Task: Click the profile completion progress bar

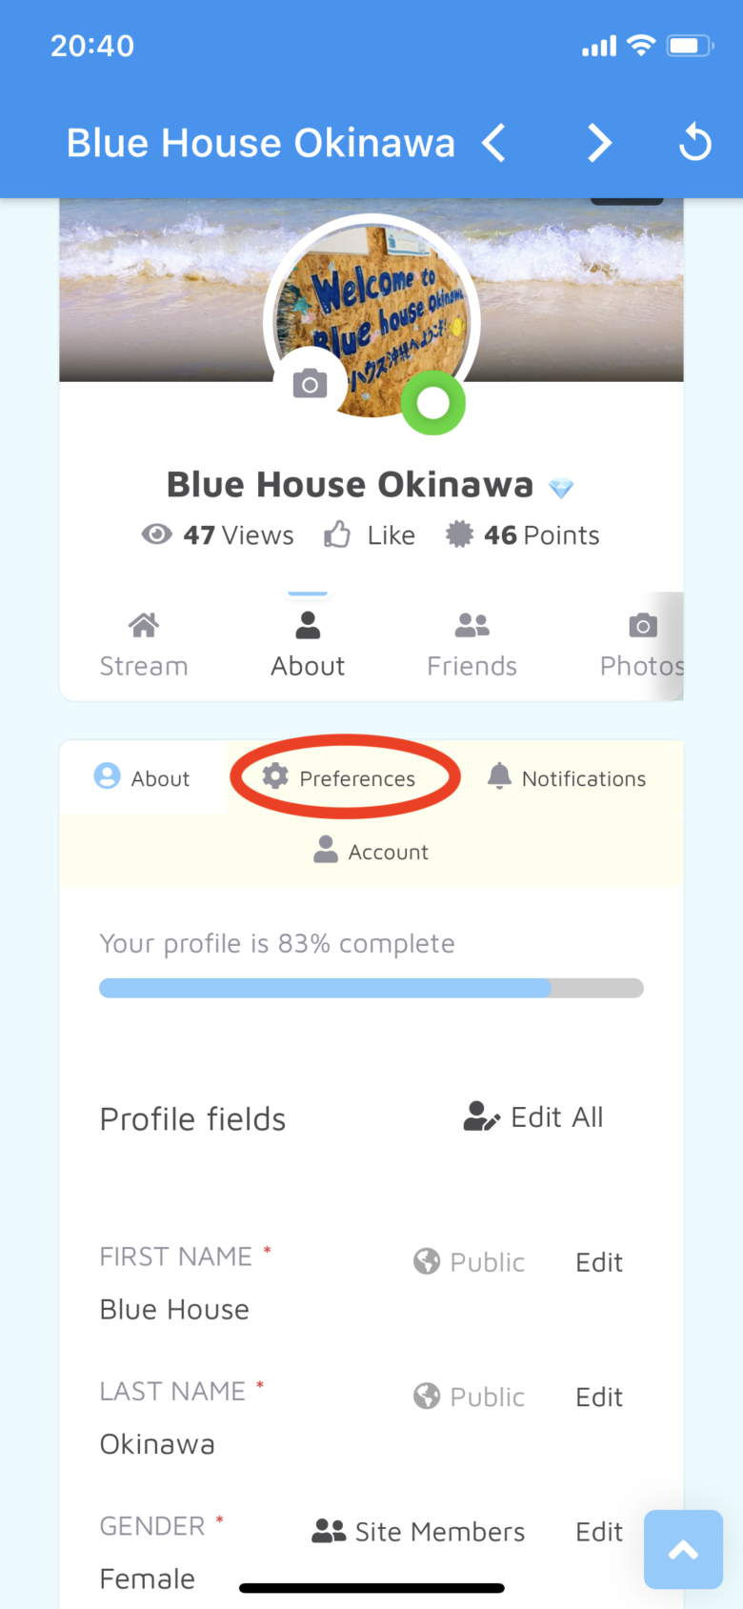Action: [371, 988]
